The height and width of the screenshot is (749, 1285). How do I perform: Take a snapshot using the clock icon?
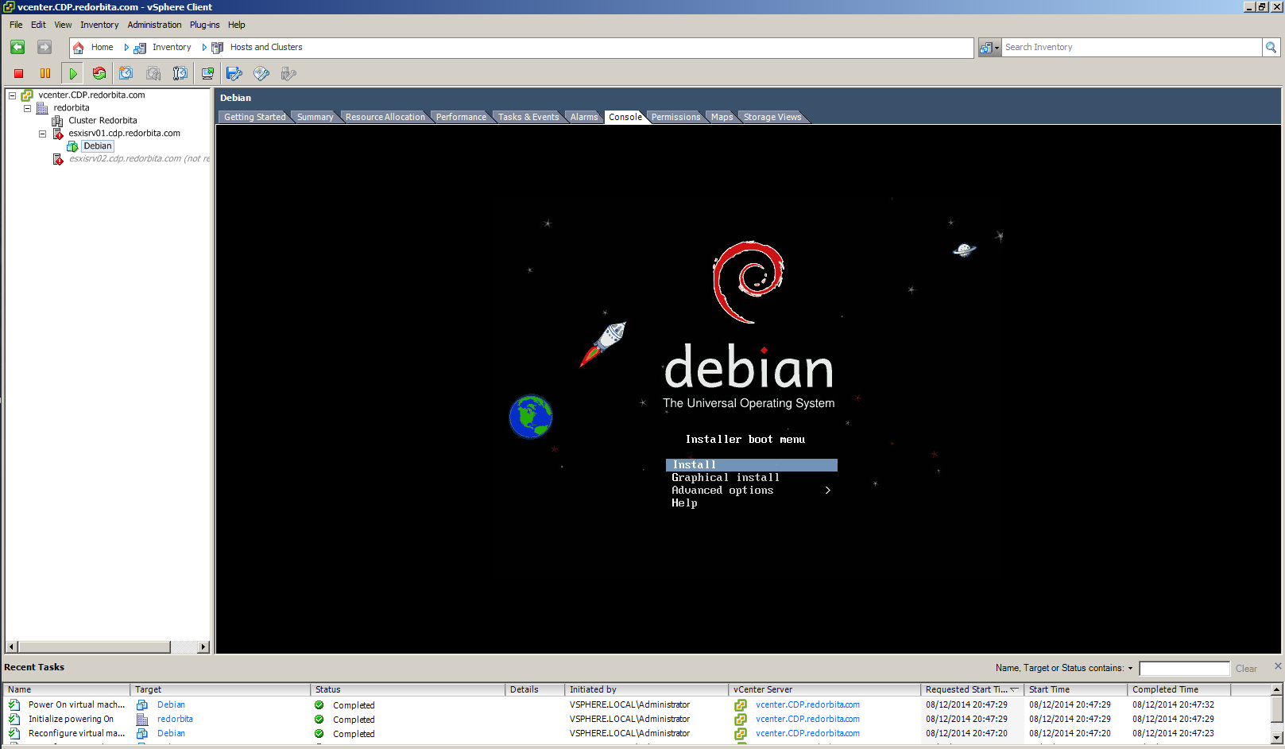tap(126, 74)
